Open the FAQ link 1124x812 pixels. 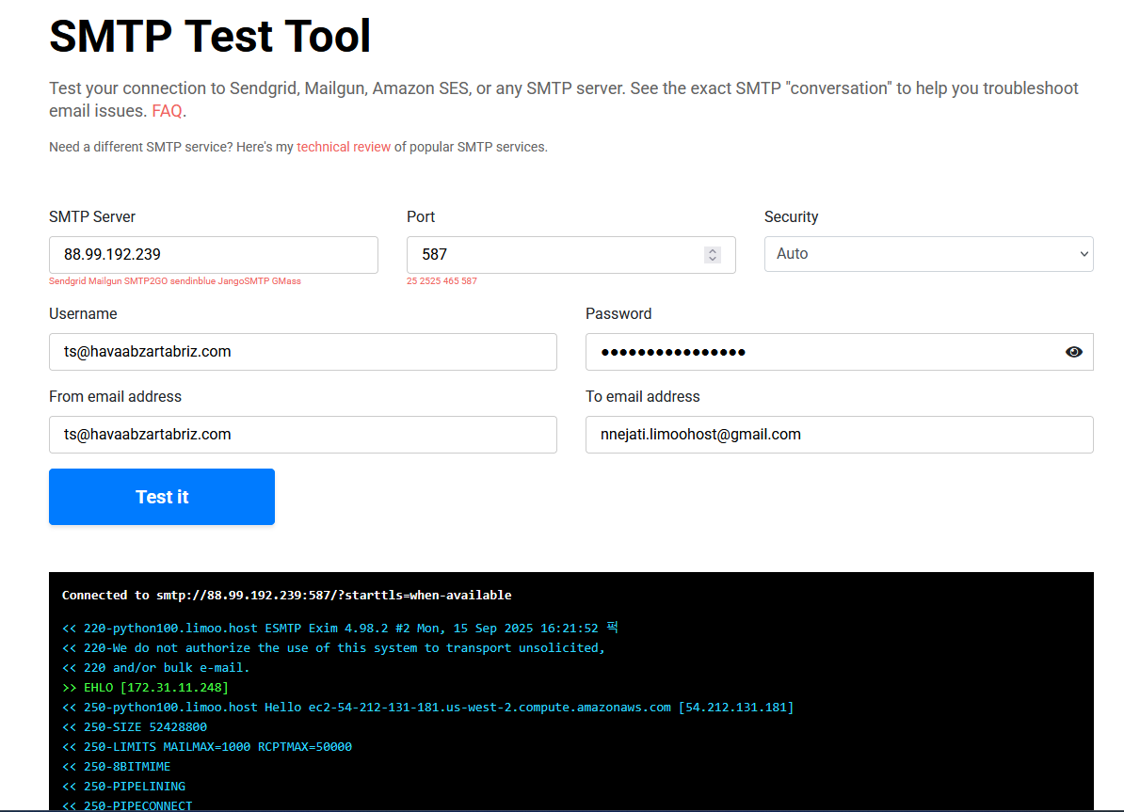pyautogui.click(x=167, y=111)
